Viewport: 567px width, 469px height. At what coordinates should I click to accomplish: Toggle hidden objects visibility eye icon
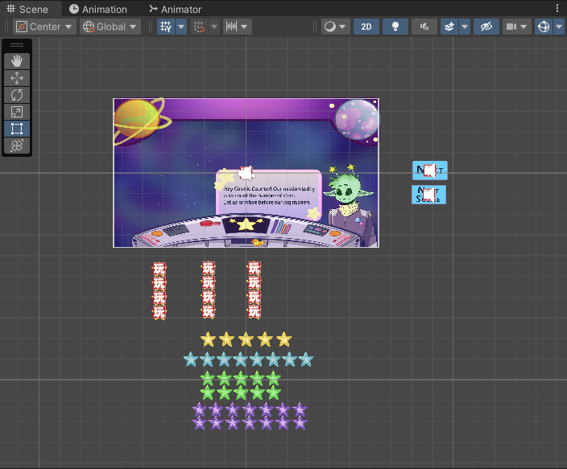(x=486, y=27)
